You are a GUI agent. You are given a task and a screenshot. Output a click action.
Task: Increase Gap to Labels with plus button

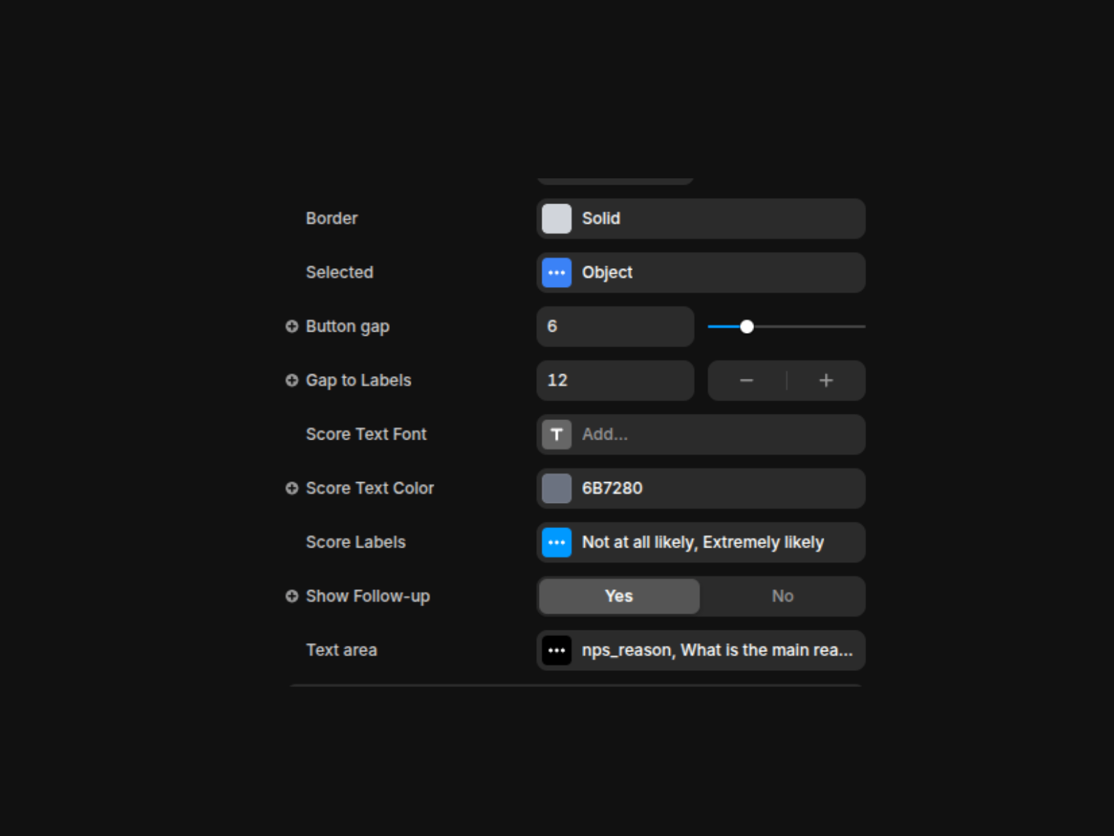[826, 380]
